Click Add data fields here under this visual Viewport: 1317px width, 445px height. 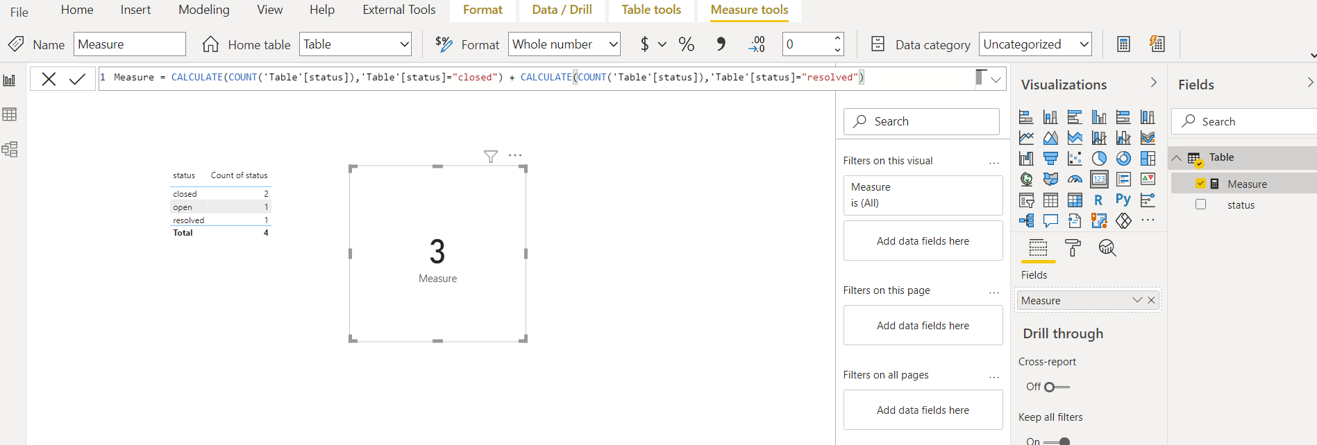click(923, 241)
